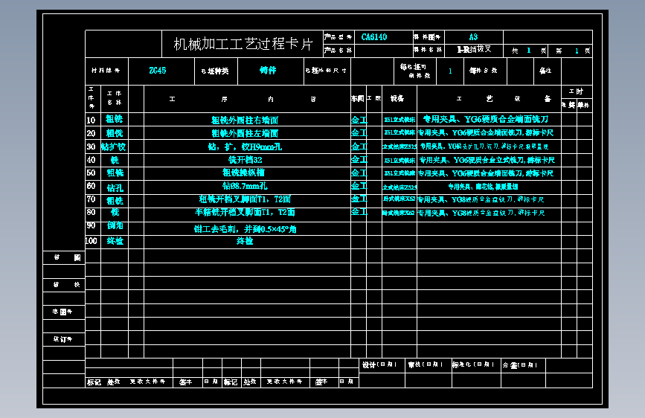This screenshot has width=645, height=418.
Task: Click the text 钻，扩，铰H9mm孔
Action: click(x=246, y=147)
